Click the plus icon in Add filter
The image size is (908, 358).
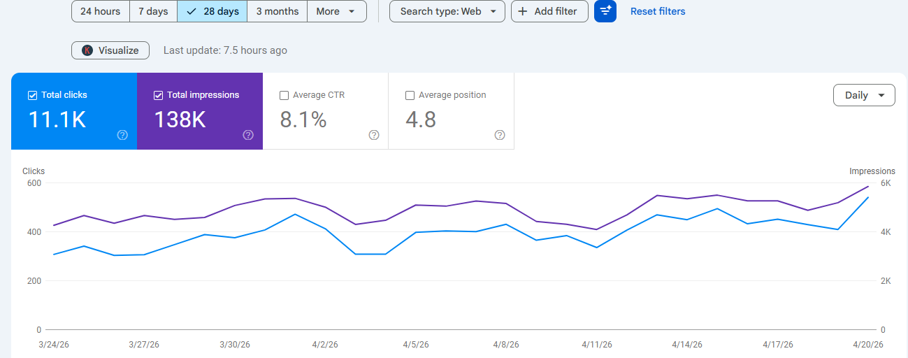point(523,11)
